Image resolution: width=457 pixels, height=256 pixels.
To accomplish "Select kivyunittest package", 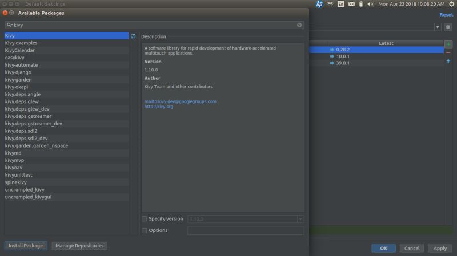I will pos(66,175).
